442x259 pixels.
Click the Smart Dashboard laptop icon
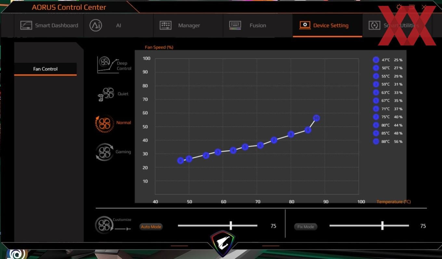[x=26, y=25]
